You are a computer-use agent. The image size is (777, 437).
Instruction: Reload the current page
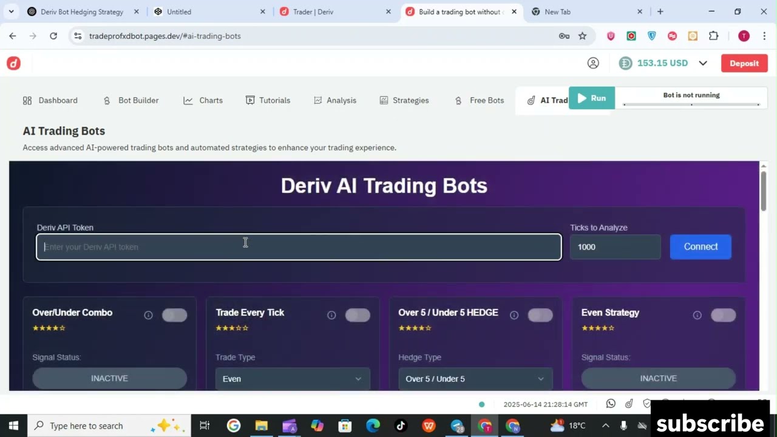(53, 36)
